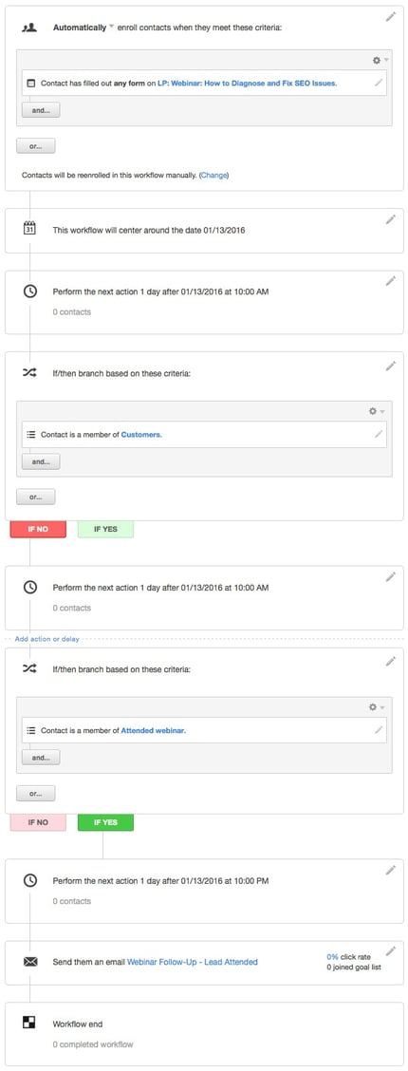
Task: Click the pencil icon on the 10:00 PM delay card
Action: tap(390, 870)
